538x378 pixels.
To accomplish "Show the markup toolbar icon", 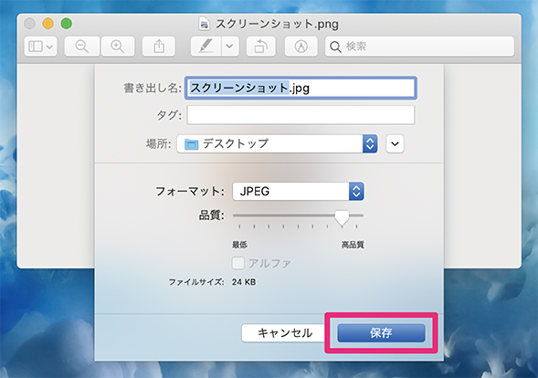I will [x=301, y=47].
